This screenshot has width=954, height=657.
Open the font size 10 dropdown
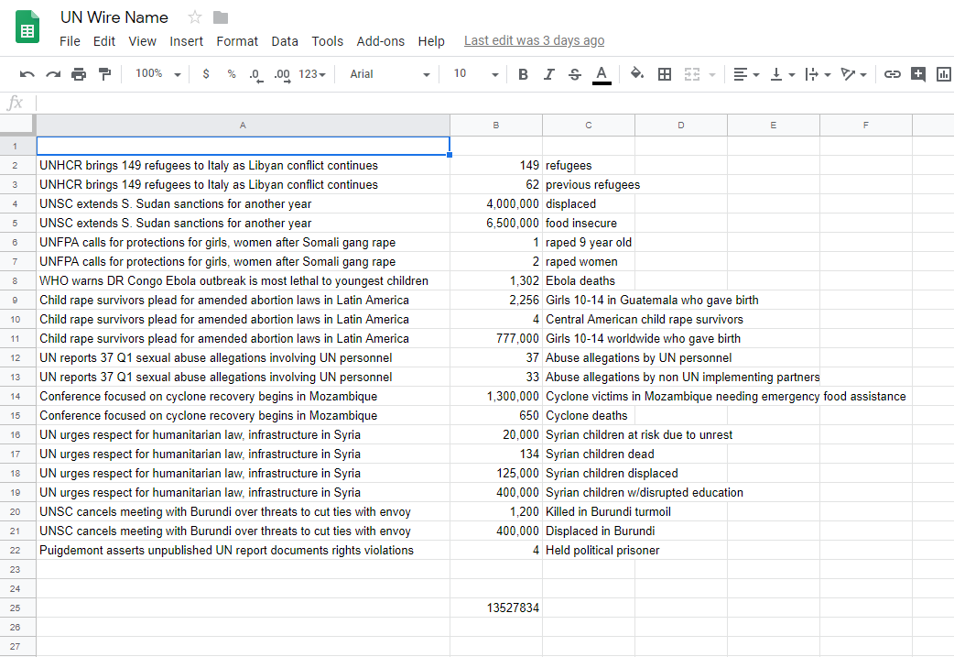(x=476, y=74)
